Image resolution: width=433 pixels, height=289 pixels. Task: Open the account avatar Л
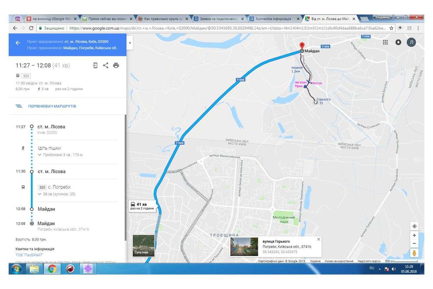click(411, 42)
